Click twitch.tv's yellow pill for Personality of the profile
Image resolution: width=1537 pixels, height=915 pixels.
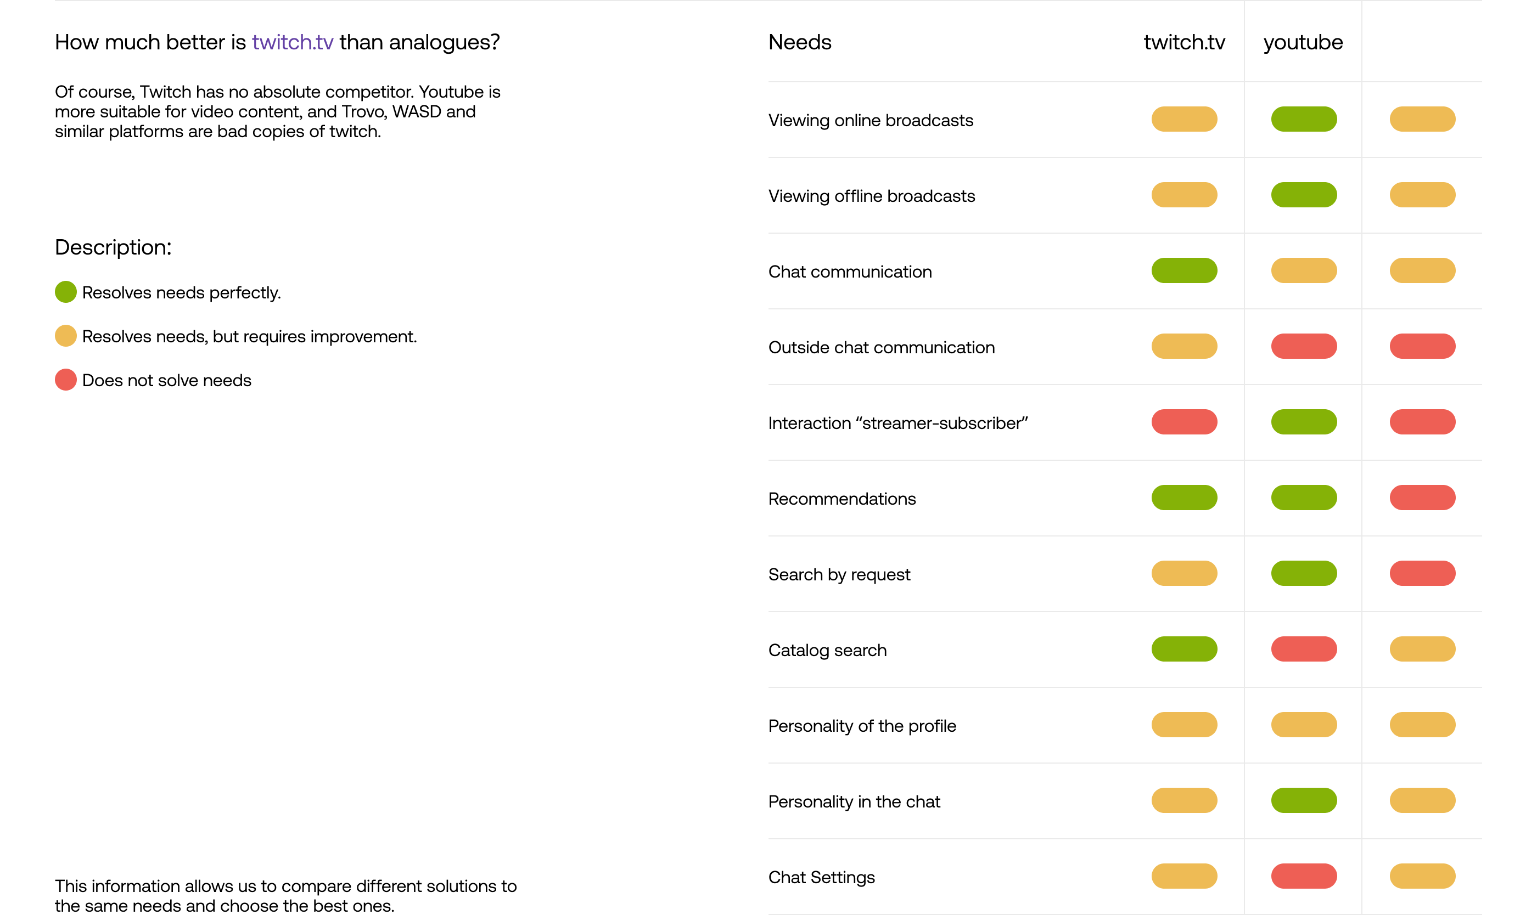tap(1183, 725)
